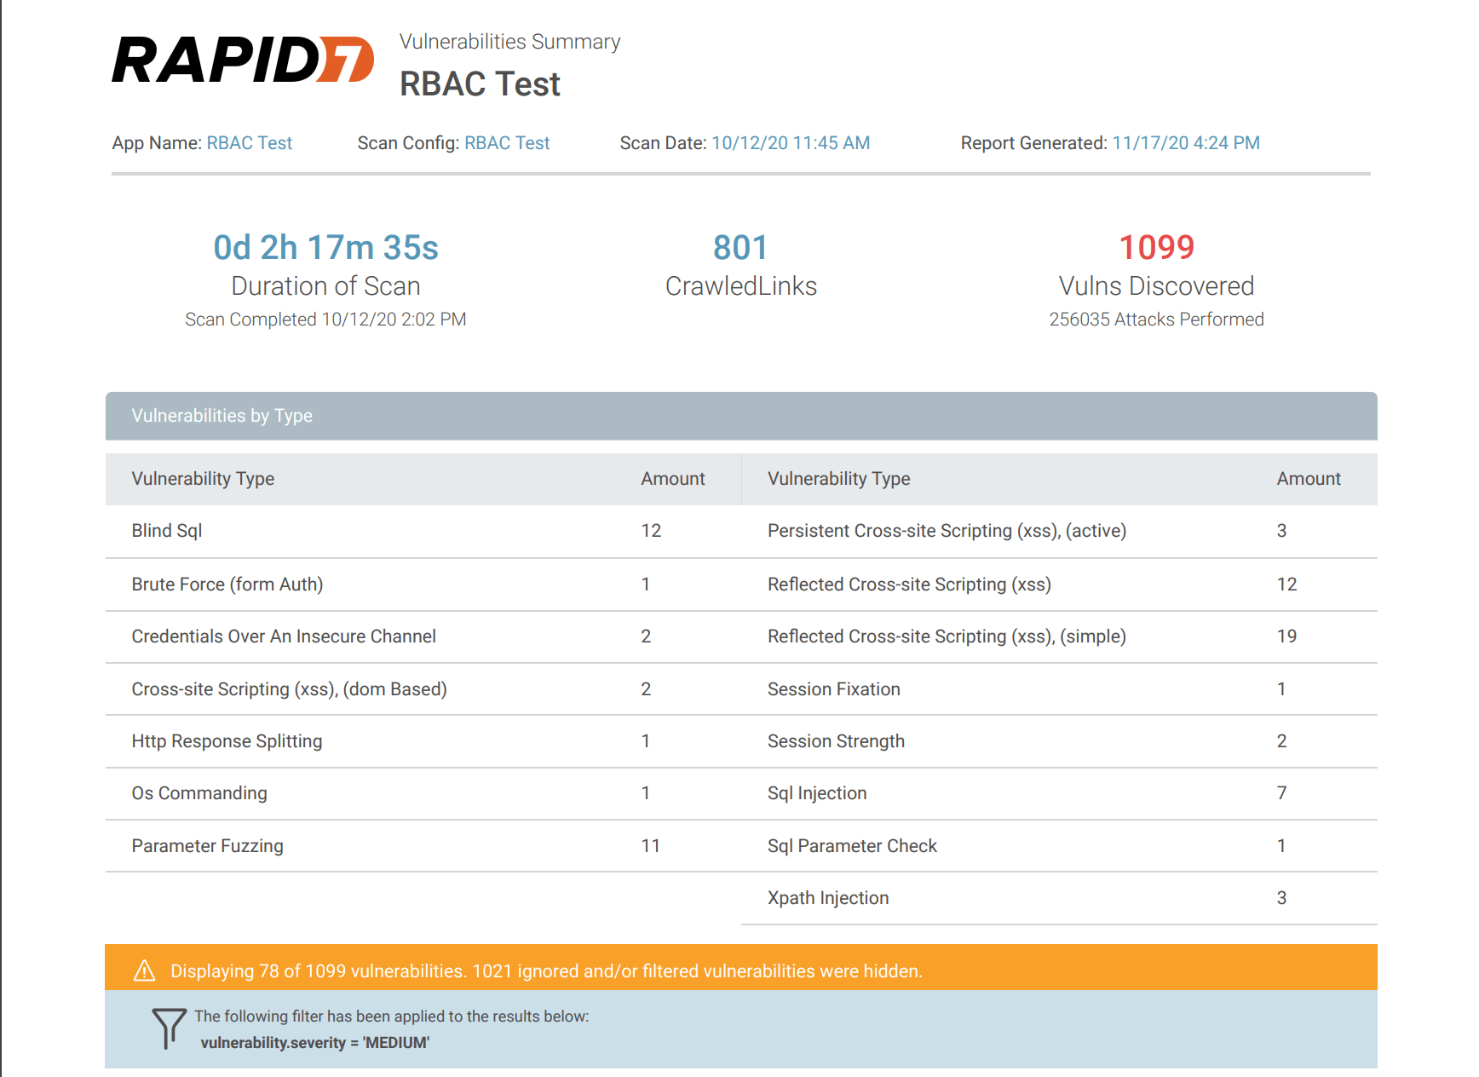This screenshot has height=1077, width=1479.
Task: Click the 1099 Vulns Discovered number
Action: [x=1155, y=248]
